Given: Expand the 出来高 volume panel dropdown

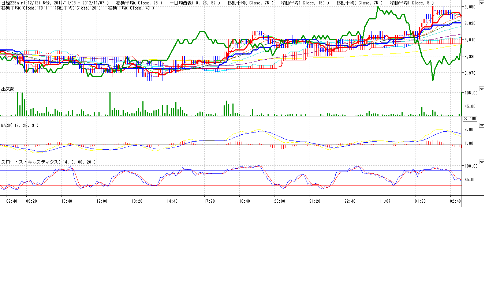Looking at the screenshot, I should 481,89.
